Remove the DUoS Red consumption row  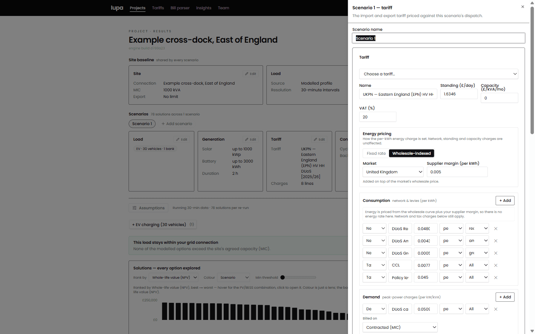point(496,229)
